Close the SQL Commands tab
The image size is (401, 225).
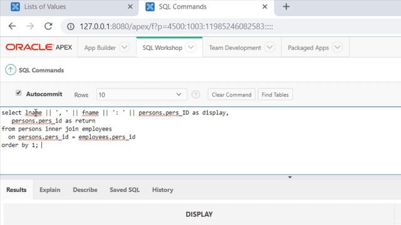click(264, 7)
